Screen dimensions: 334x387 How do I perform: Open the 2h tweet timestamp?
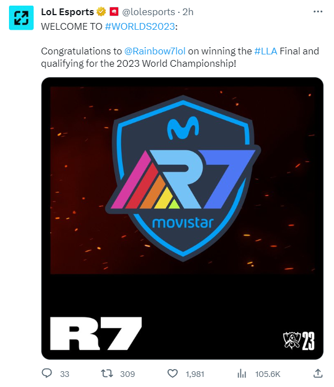(188, 12)
